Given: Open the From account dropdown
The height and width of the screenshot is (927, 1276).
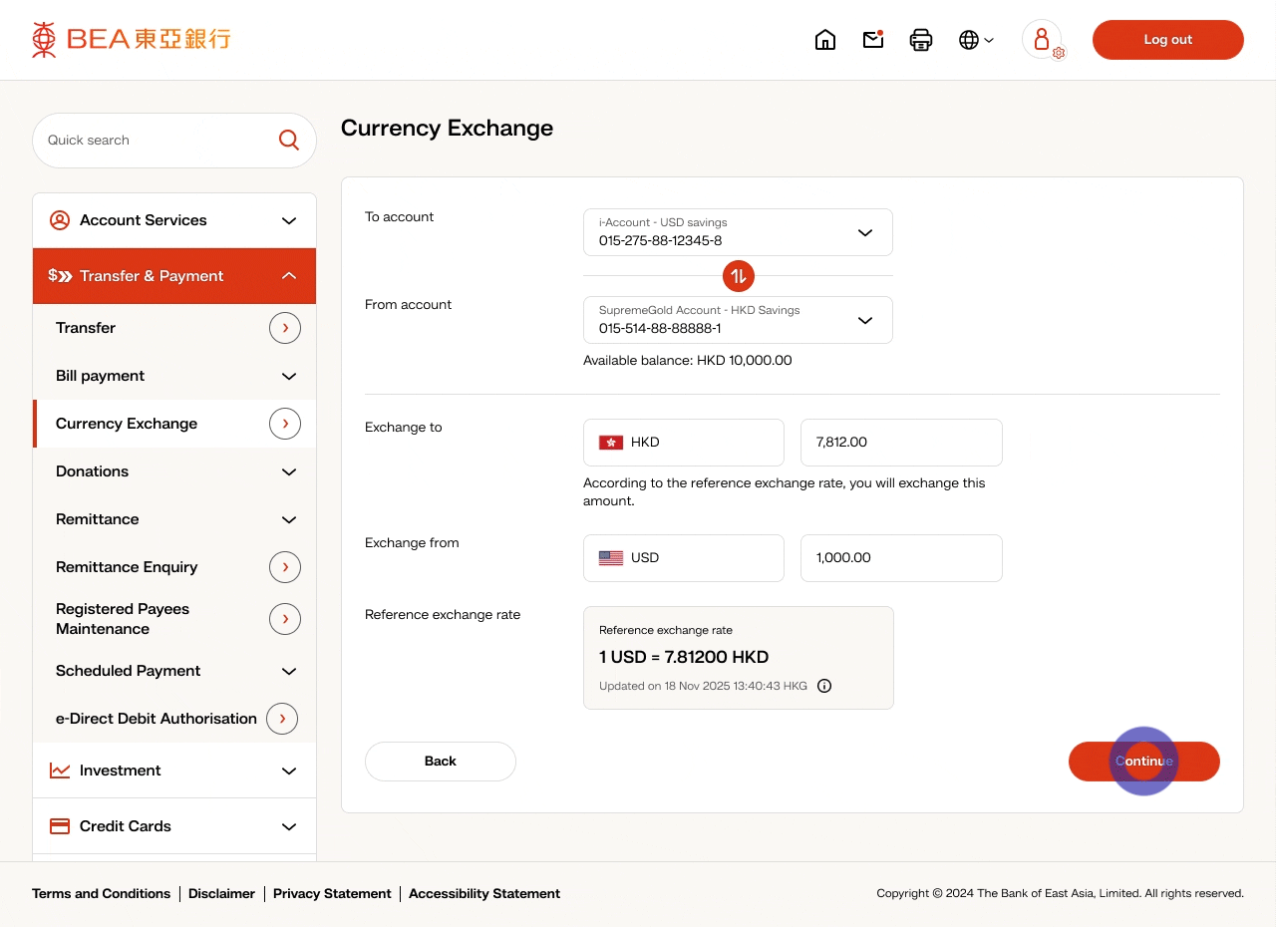Looking at the screenshot, I should pos(738,320).
